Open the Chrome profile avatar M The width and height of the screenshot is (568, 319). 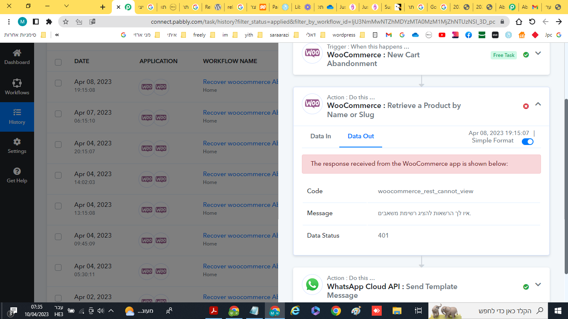click(22, 22)
